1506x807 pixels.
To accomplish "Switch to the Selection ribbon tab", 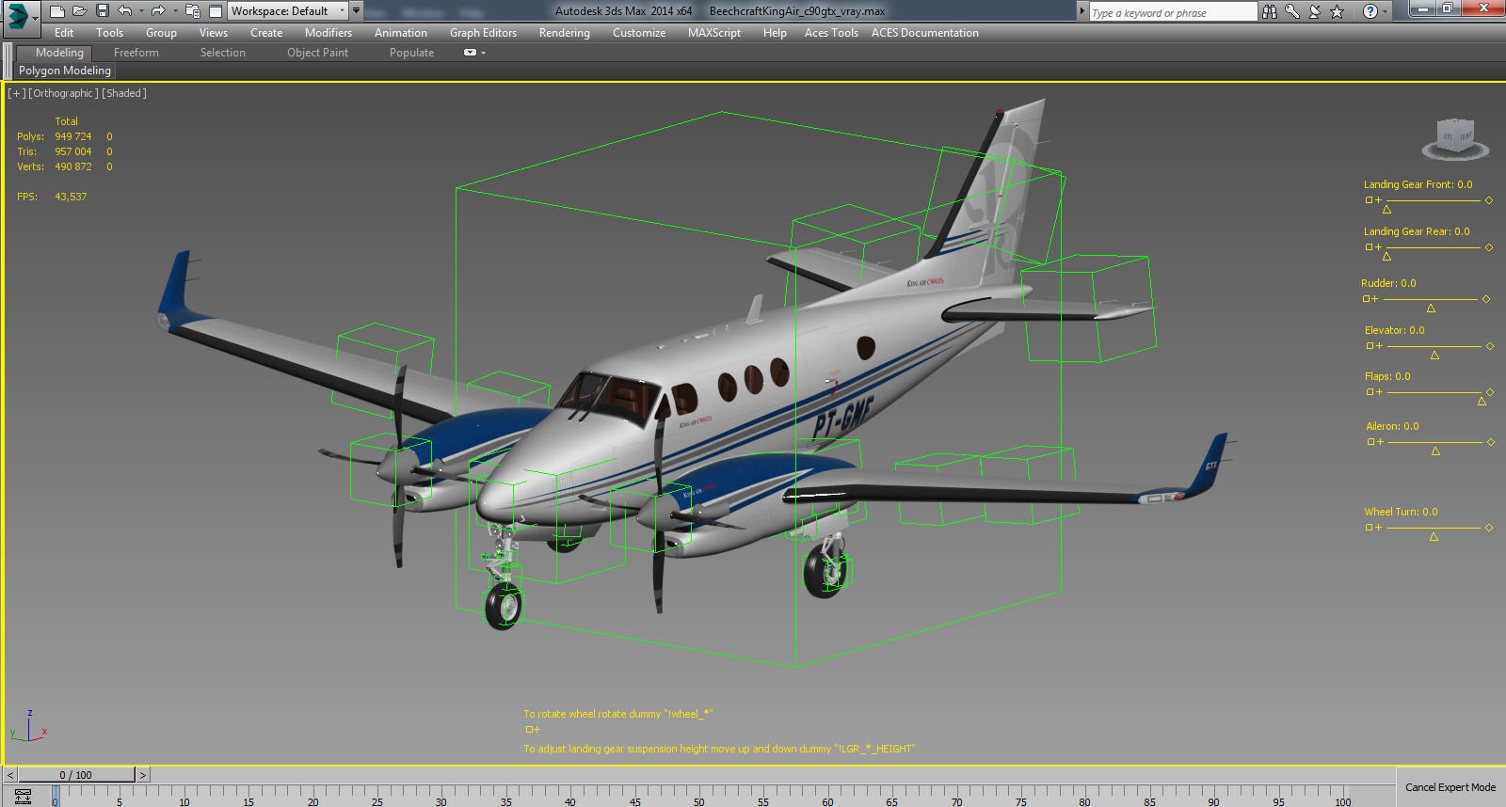I will (x=223, y=53).
